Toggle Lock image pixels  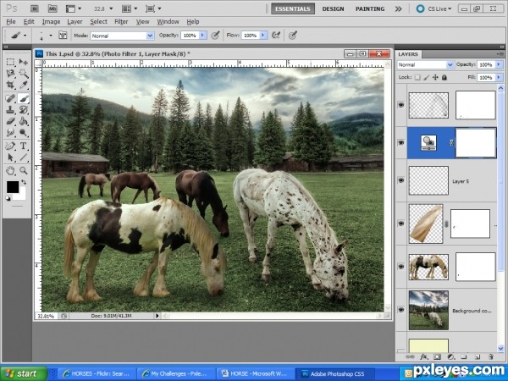click(427, 77)
